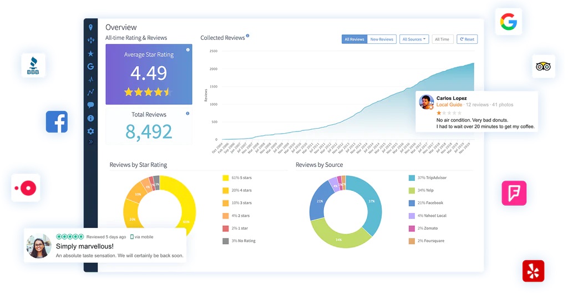Image resolution: width=568 pixels, height=294 pixels.
Task: Open the Google 'G' sidebar icon
Action: pyautogui.click(x=90, y=66)
